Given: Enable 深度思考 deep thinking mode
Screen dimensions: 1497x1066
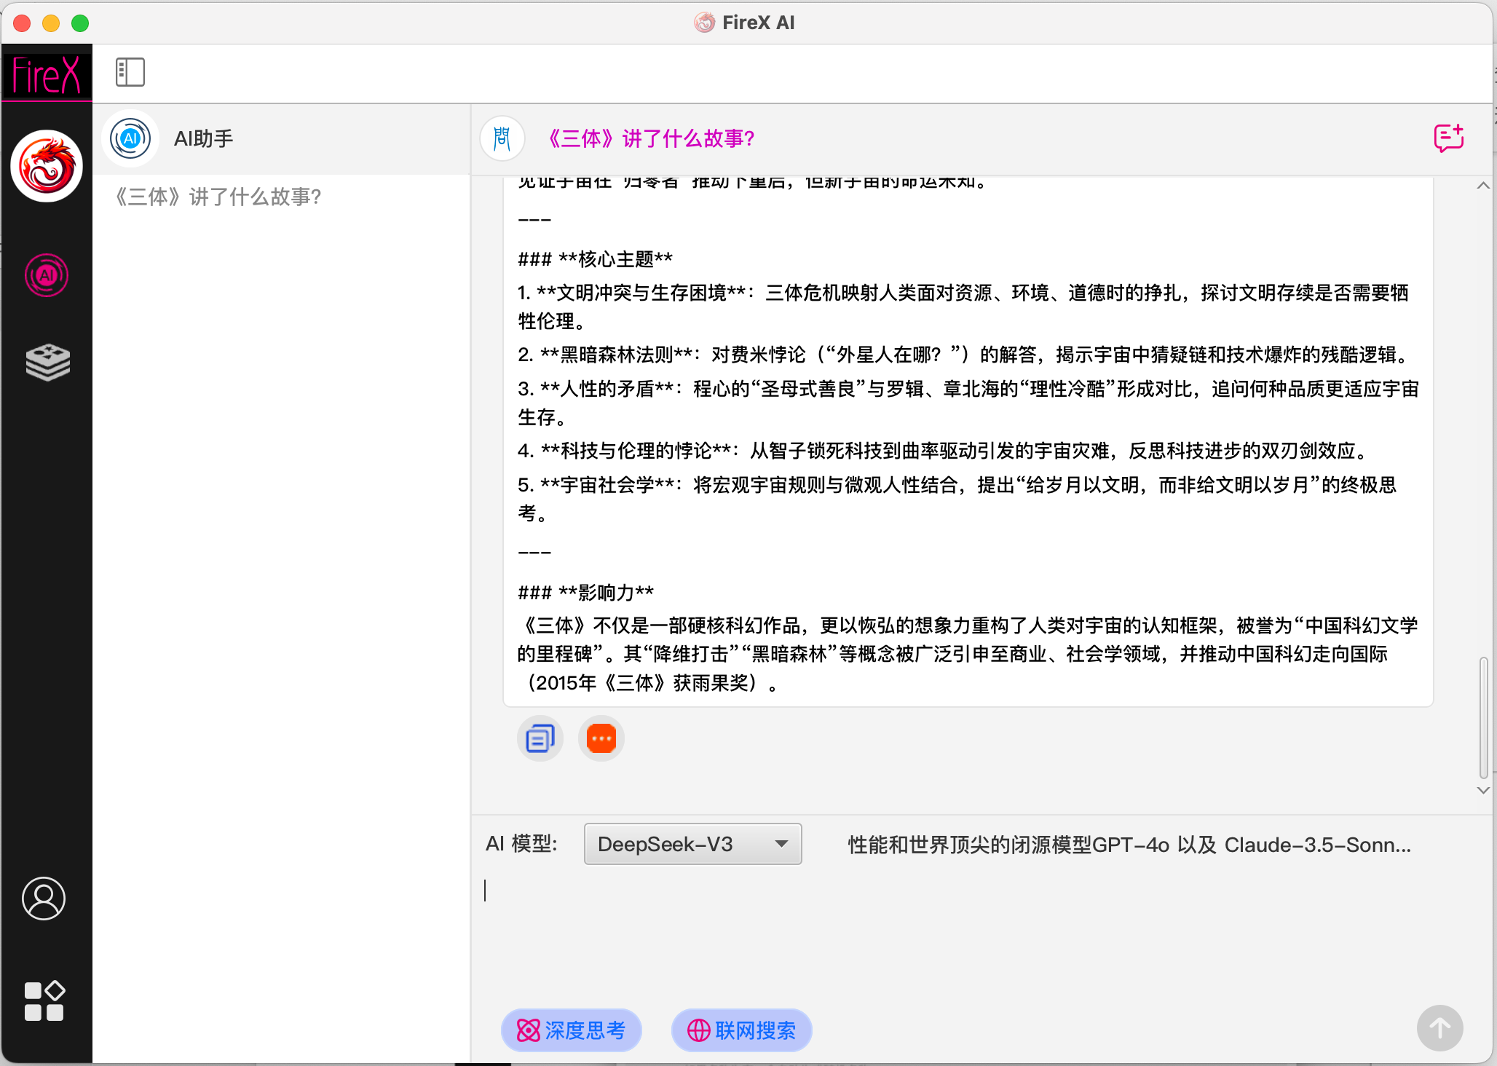Looking at the screenshot, I should point(571,1030).
